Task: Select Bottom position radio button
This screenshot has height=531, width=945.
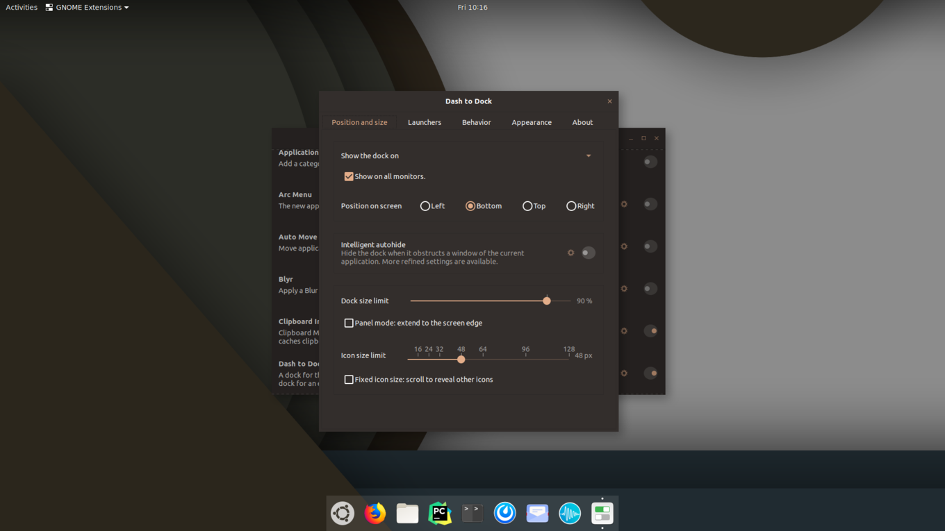Action: (x=470, y=206)
